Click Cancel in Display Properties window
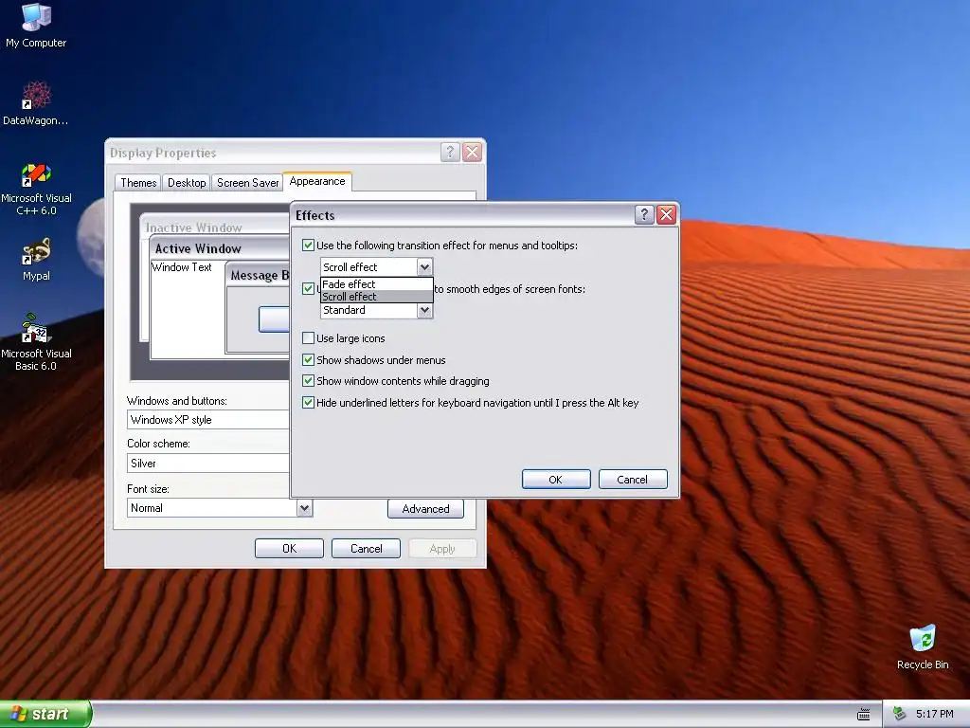The width and height of the screenshot is (970, 728). coord(367,549)
